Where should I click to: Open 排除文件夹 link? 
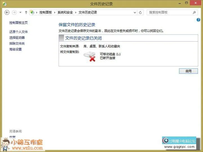coord(17,43)
